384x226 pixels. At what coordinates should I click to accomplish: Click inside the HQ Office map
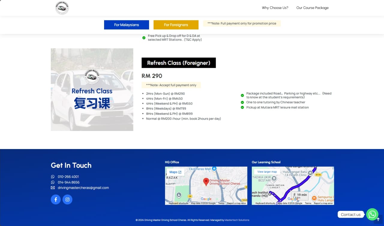pyautogui.click(x=206, y=186)
